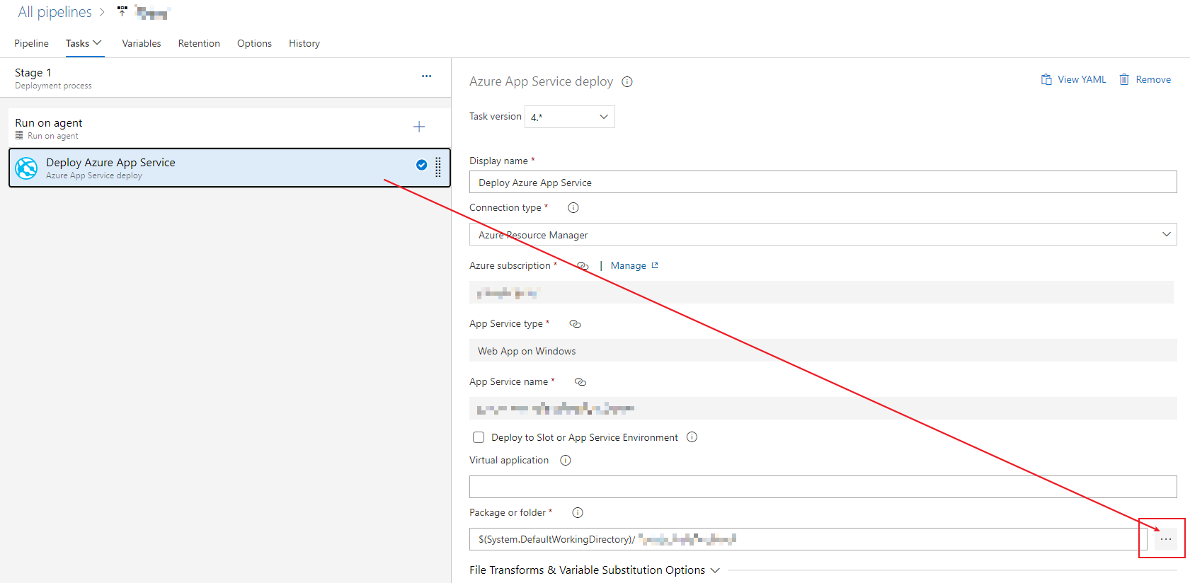Screen dimensions: 1190x583
Task: Grab the task drag handle dots
Action: [x=438, y=167]
